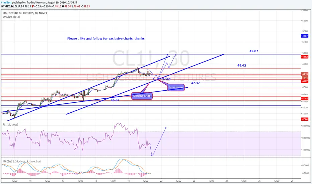The width and height of the screenshot is (312, 184).
Task: Select the red 48.13 last price tag
Action: click(305, 74)
